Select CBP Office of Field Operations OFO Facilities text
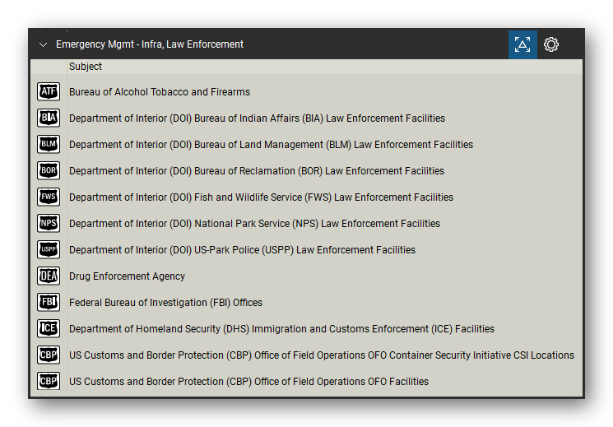Image resolution: width=613 pixels, height=427 pixels. coord(248,382)
